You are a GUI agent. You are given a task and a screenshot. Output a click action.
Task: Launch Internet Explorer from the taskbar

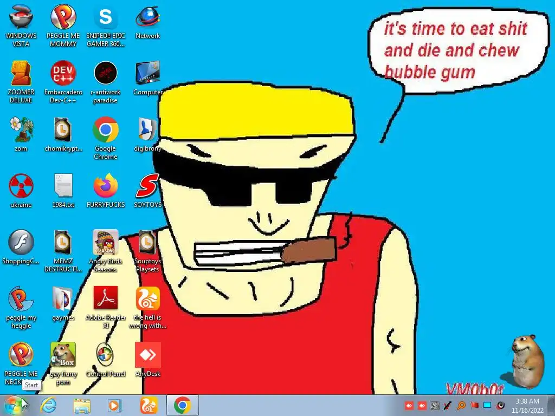pyautogui.click(x=48, y=405)
